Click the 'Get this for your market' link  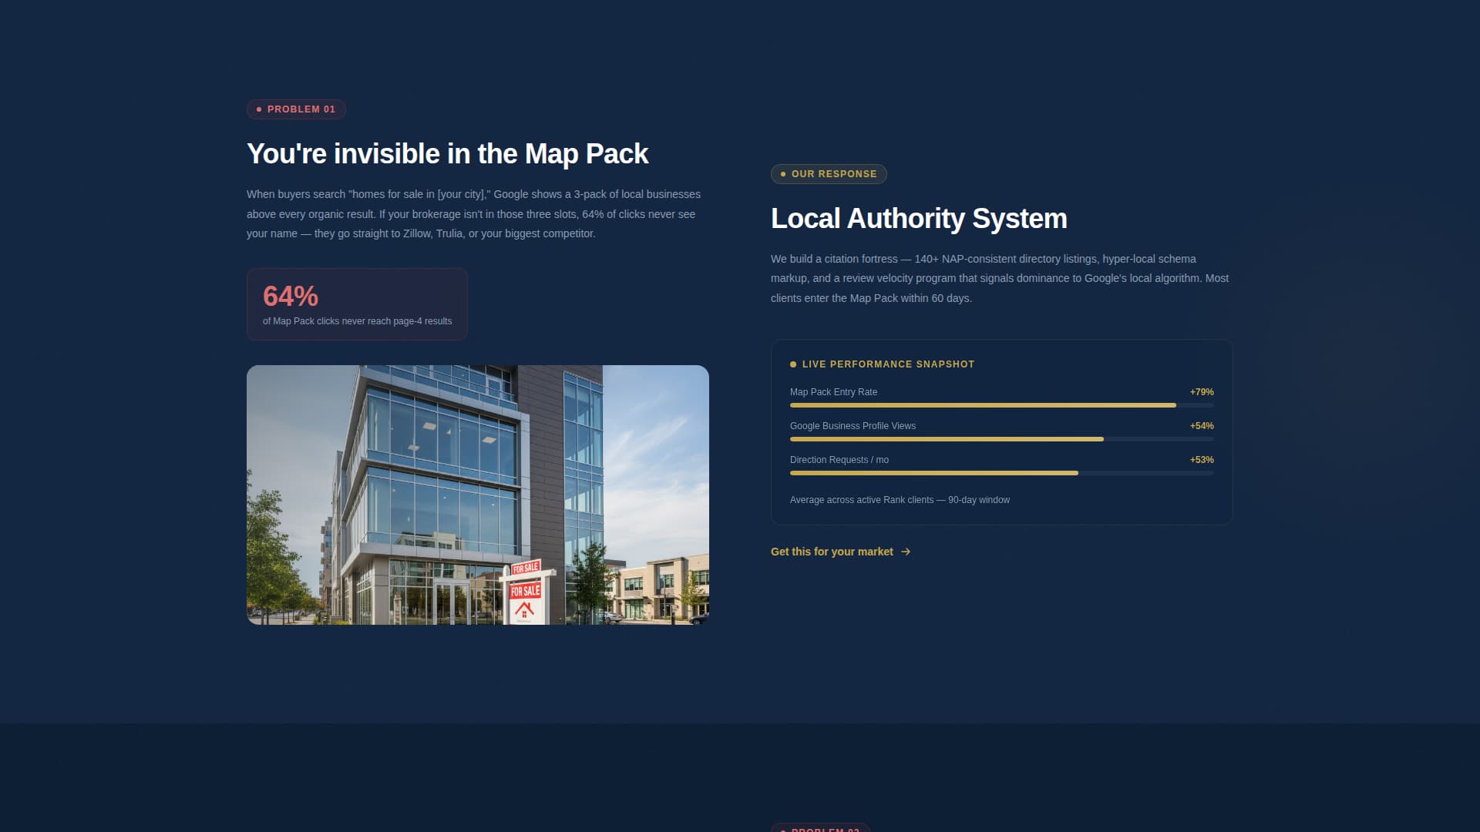pyautogui.click(x=831, y=552)
